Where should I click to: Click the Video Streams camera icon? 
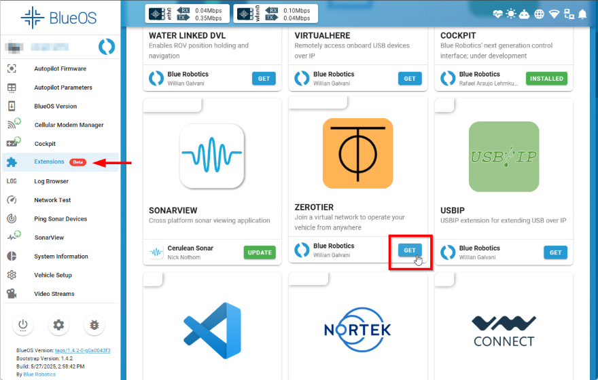pyautogui.click(x=12, y=294)
